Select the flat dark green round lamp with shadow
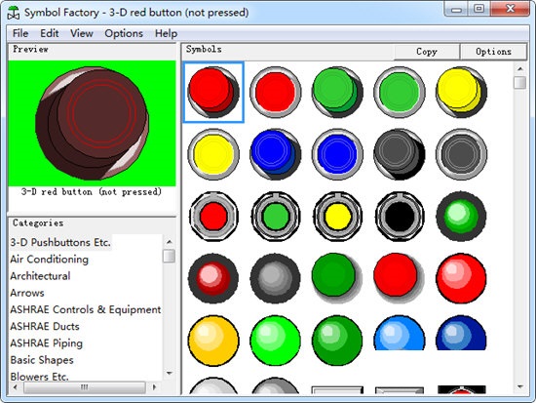This screenshot has width=536, height=403. point(336,278)
